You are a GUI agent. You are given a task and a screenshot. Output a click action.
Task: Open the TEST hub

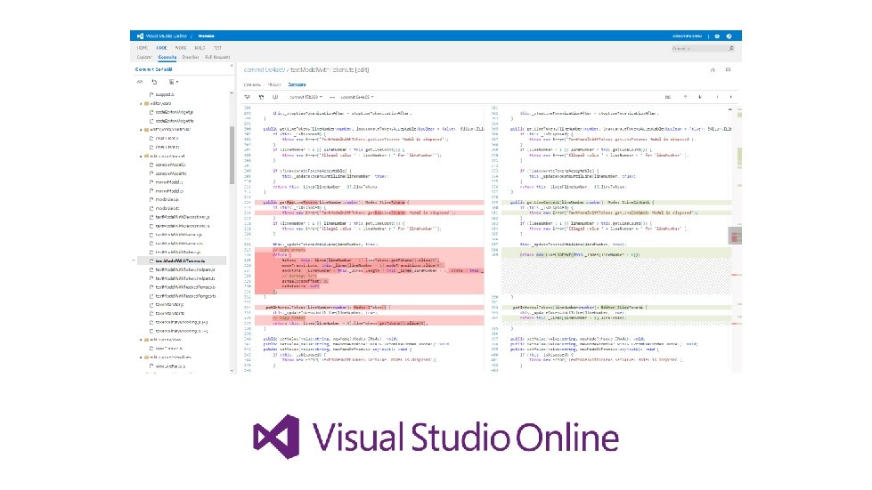tap(217, 48)
